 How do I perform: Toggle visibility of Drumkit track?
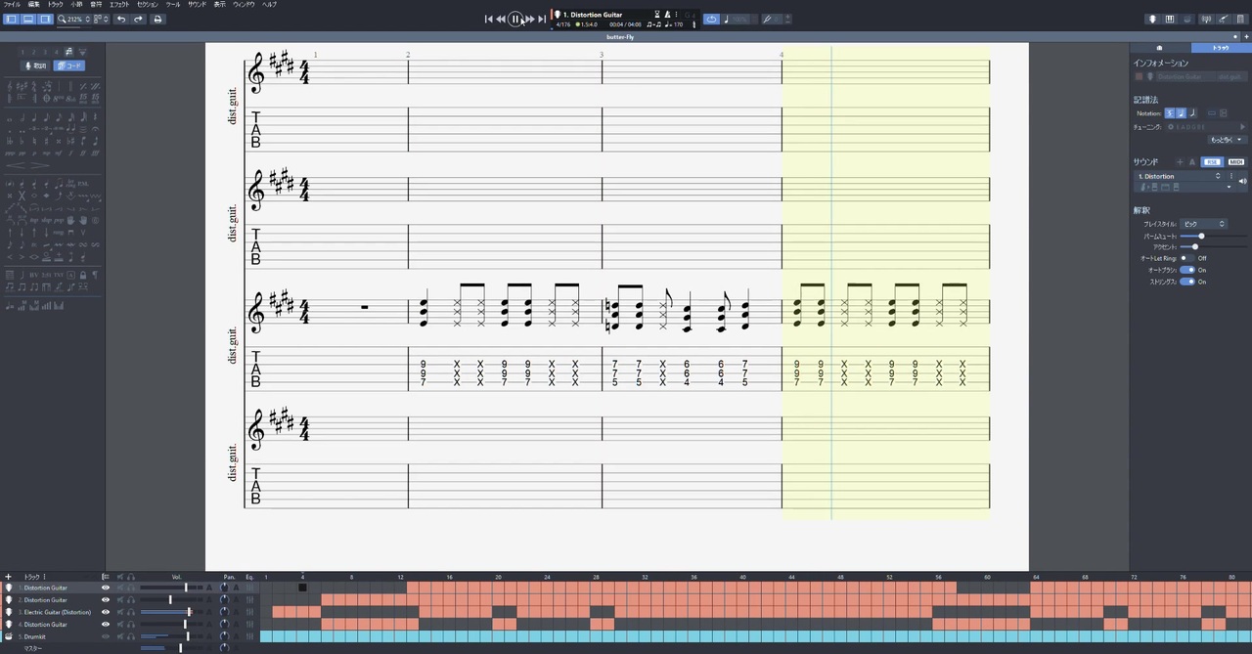[105, 636]
